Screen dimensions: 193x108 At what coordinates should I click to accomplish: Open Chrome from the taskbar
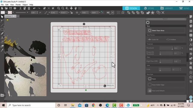(93, 105)
